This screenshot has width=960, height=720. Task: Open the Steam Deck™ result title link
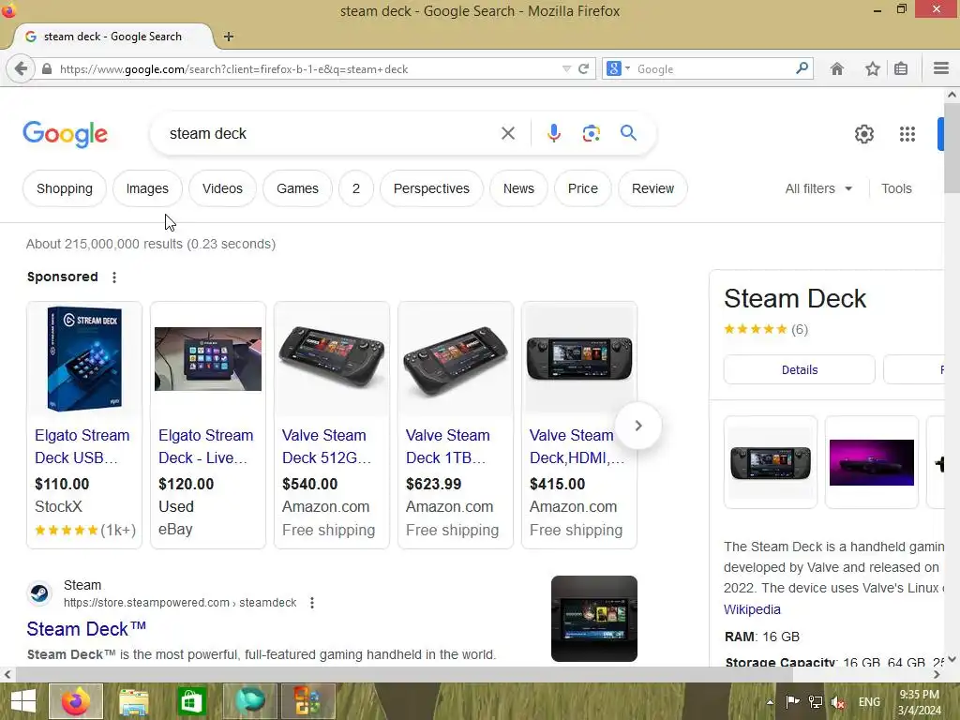point(86,629)
